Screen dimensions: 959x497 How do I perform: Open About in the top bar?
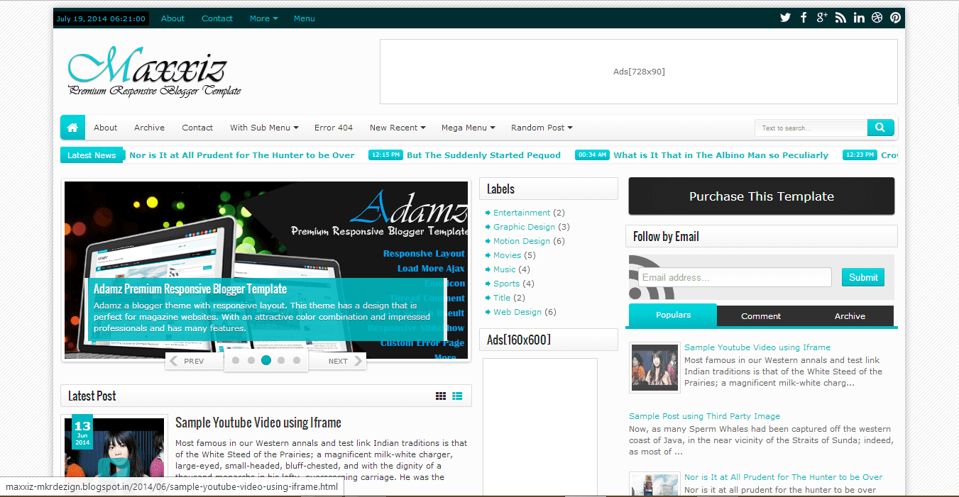(172, 18)
